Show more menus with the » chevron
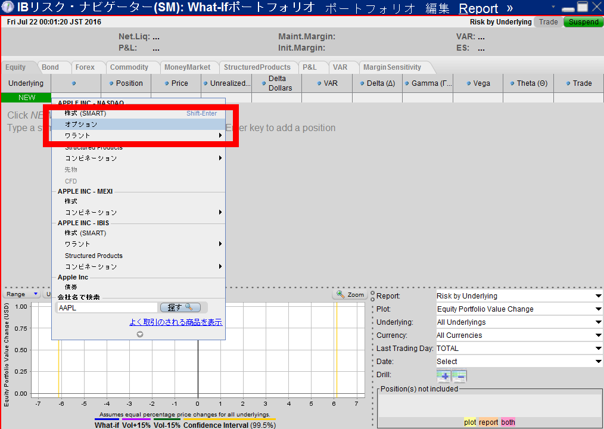Image resolution: width=604 pixels, height=429 pixels. pyautogui.click(x=510, y=8)
